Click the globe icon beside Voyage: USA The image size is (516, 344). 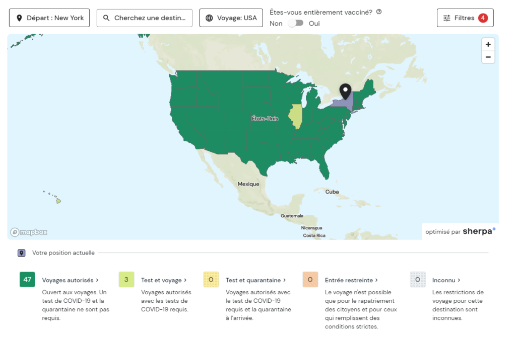(210, 18)
